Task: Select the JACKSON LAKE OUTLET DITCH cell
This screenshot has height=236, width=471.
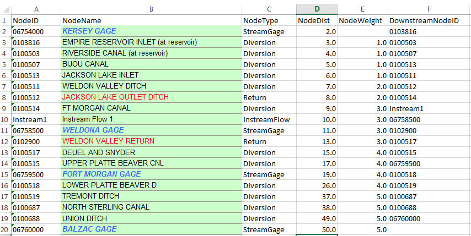Action: (x=151, y=97)
